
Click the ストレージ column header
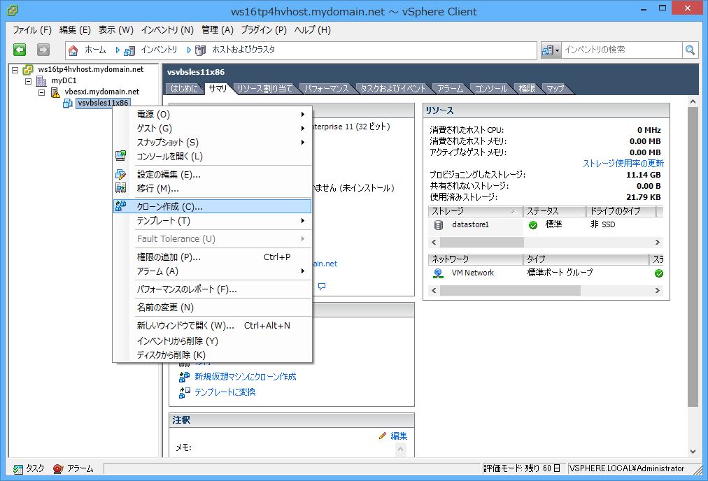[x=475, y=211]
